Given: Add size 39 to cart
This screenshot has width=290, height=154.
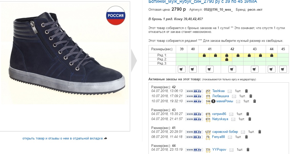Looking at the screenshot, I should coord(181,69).
